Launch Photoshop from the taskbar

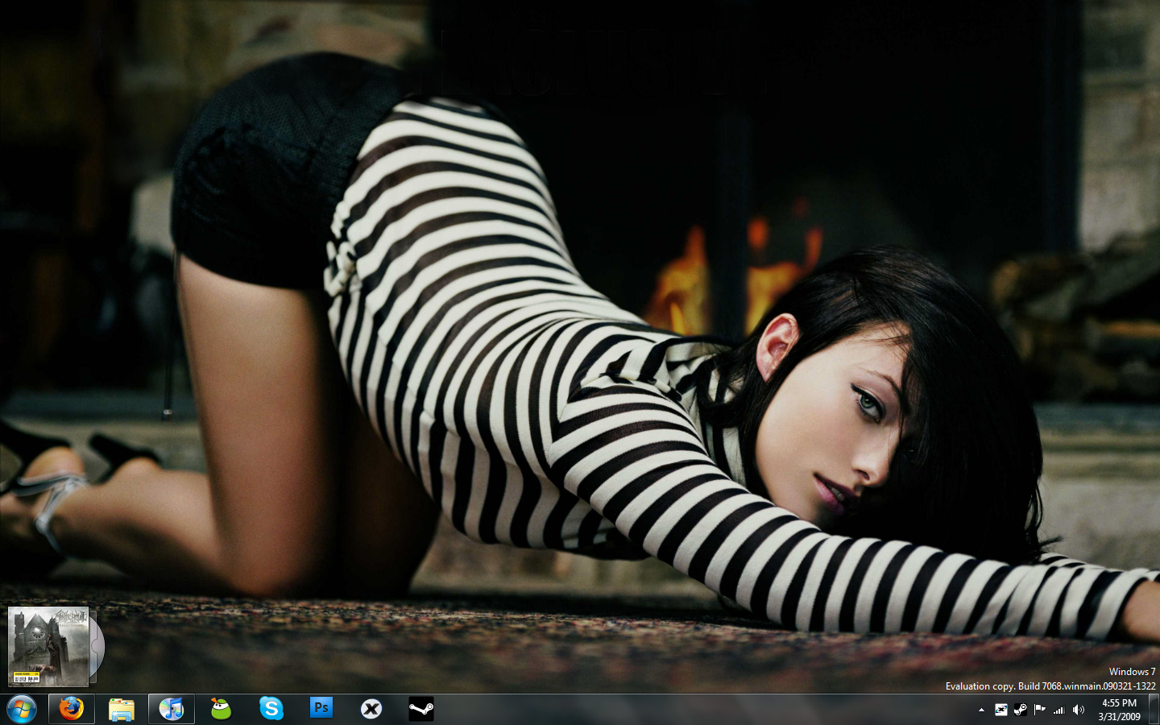click(x=321, y=709)
